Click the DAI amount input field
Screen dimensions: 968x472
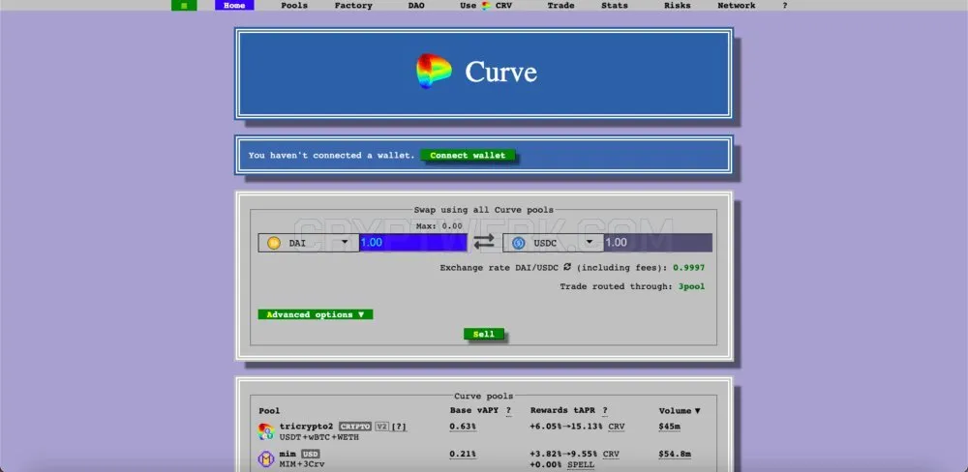point(413,243)
